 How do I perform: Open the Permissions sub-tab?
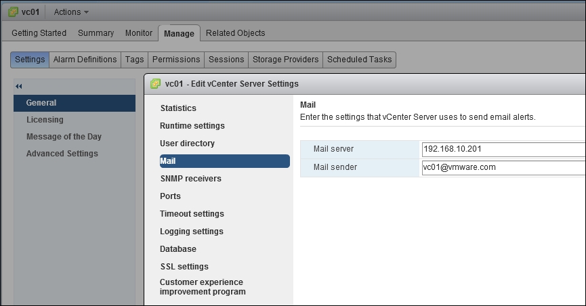(176, 60)
